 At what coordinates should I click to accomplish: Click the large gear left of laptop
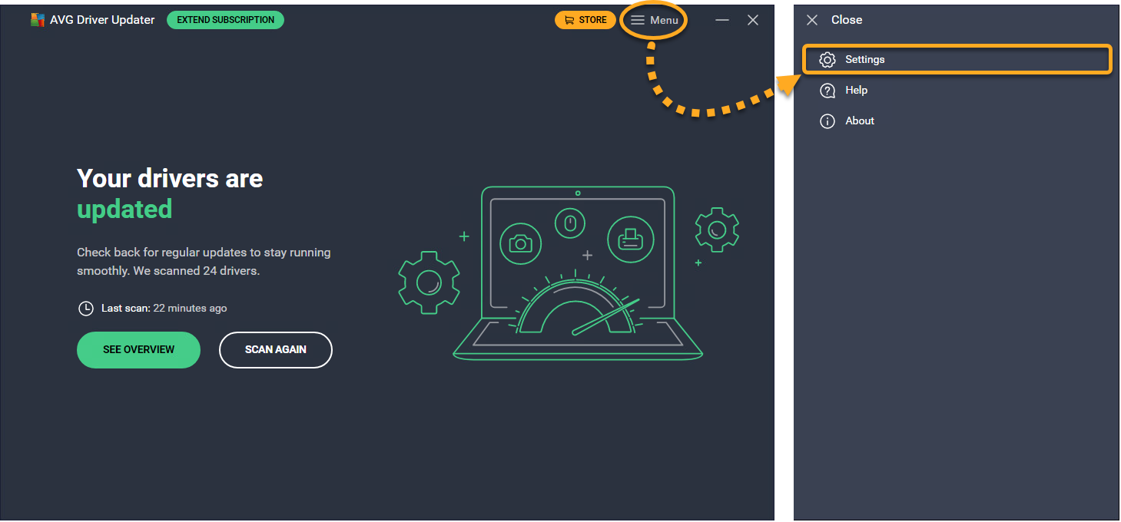click(429, 282)
